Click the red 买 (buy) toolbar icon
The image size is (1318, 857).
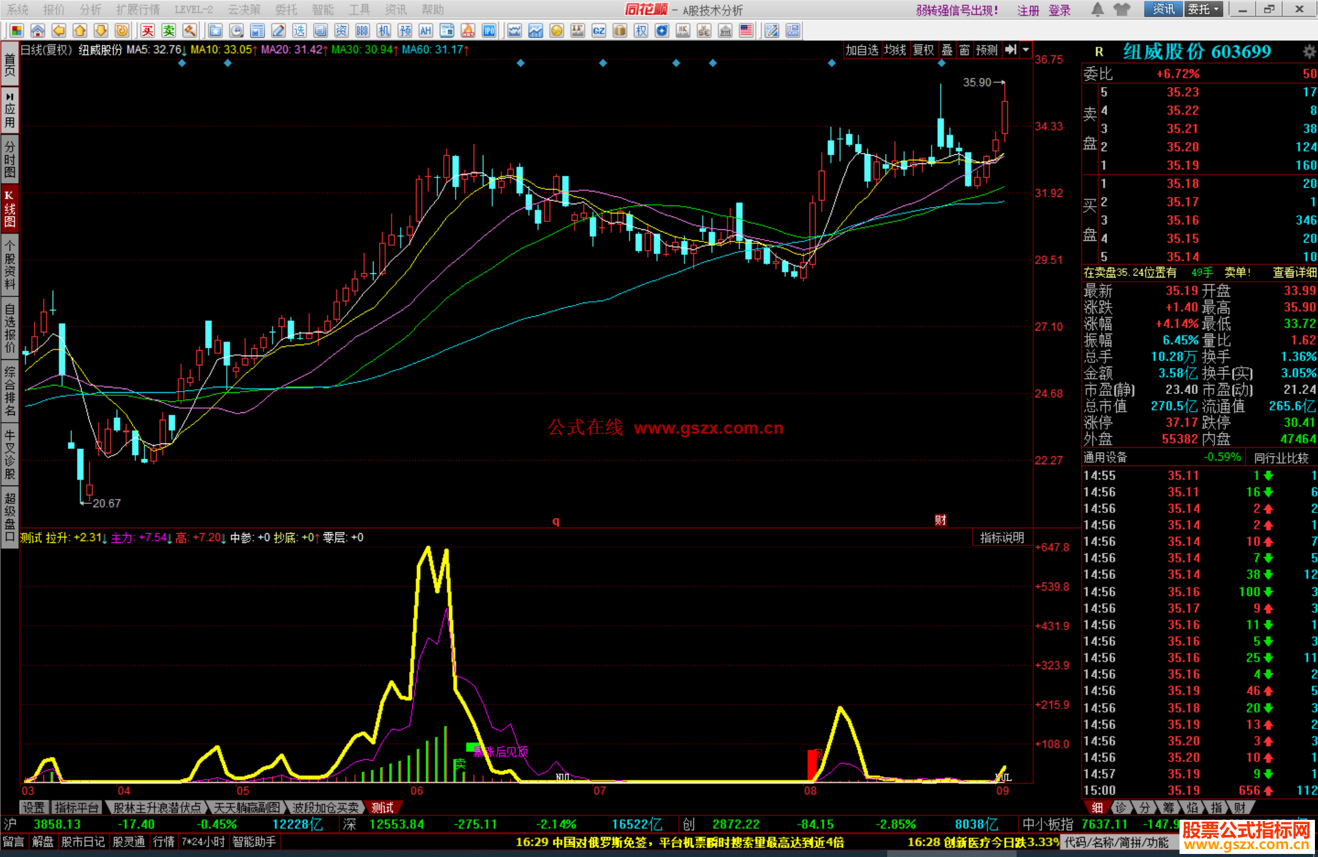coord(148,30)
